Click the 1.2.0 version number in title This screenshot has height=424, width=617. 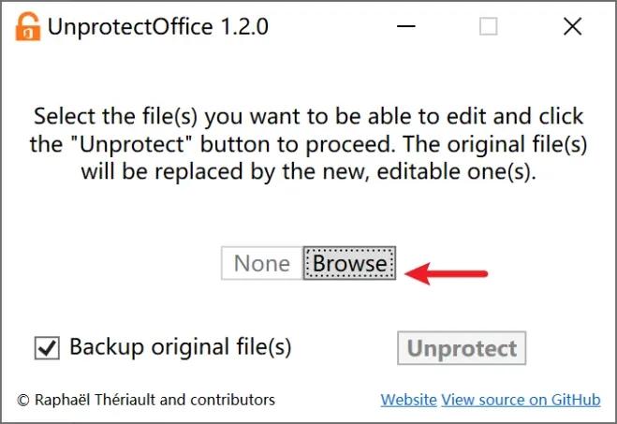244,27
